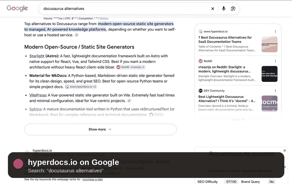This screenshot has height=184, width=292.
Task: Expand the overview with Show more
Action: (100, 129)
